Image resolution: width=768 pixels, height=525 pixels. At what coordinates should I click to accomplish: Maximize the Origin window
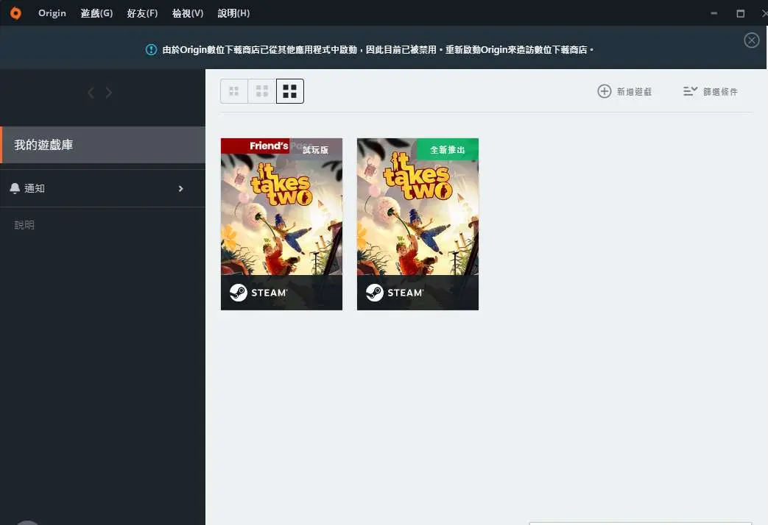click(741, 13)
